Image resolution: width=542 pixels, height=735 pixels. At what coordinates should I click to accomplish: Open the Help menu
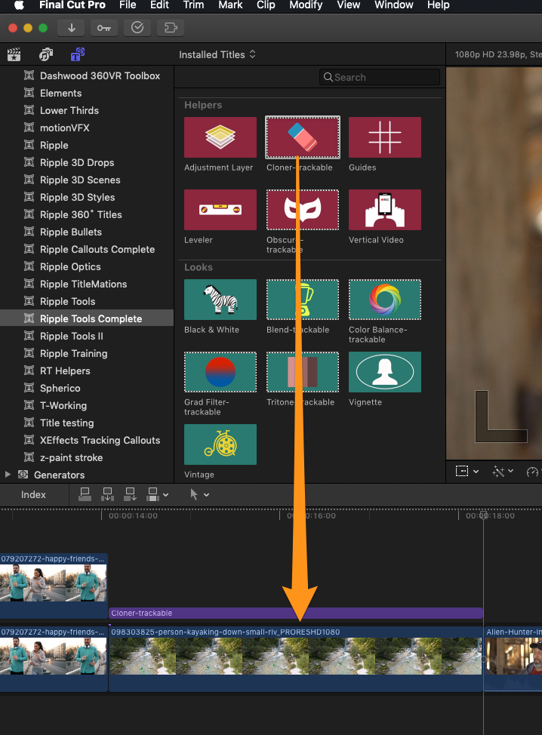pyautogui.click(x=438, y=5)
